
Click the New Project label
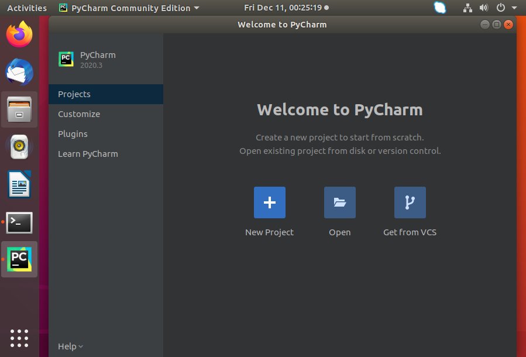[269, 232]
